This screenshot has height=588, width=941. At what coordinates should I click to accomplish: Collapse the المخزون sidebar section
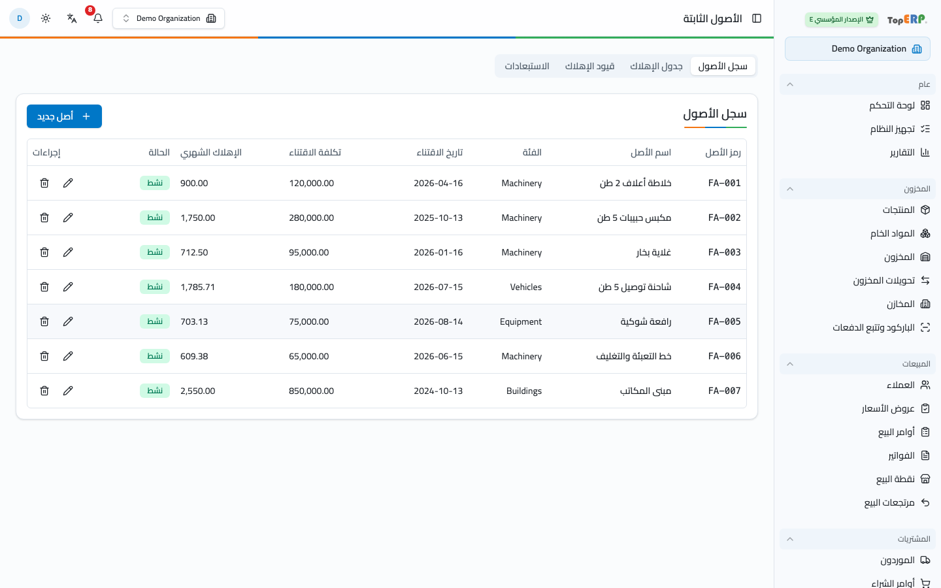(857, 189)
